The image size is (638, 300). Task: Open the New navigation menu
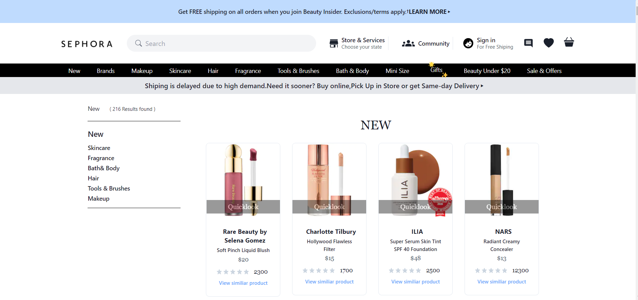pos(74,71)
